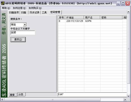Screen dimensions: 131x102
Task: Switch to the 历史记录 tab
Action: (x=34, y=12)
